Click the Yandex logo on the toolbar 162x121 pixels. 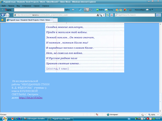(x=8, y=10)
